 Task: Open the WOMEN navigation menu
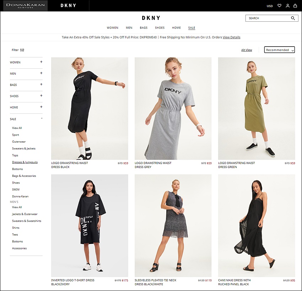click(113, 28)
